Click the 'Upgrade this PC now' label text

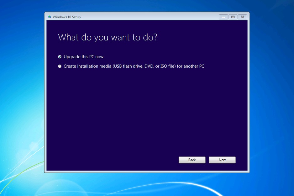point(83,57)
